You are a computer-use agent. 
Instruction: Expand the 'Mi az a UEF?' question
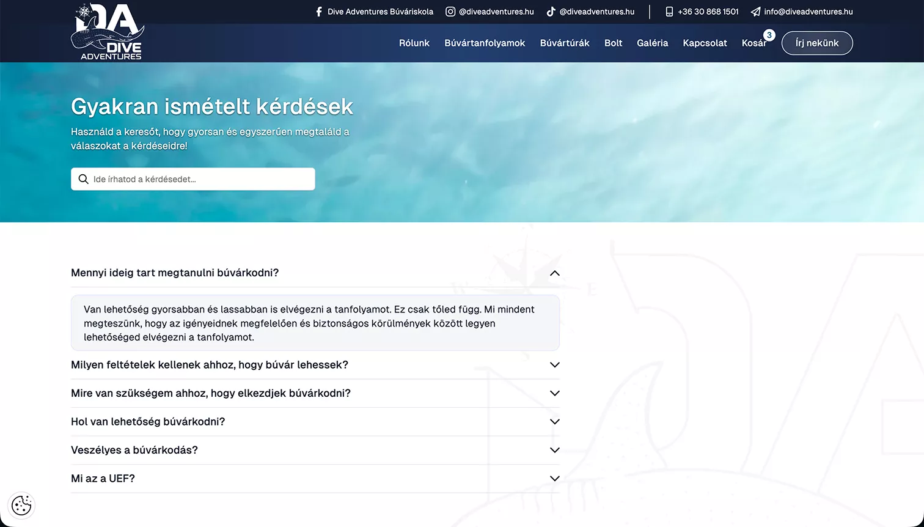pos(315,479)
